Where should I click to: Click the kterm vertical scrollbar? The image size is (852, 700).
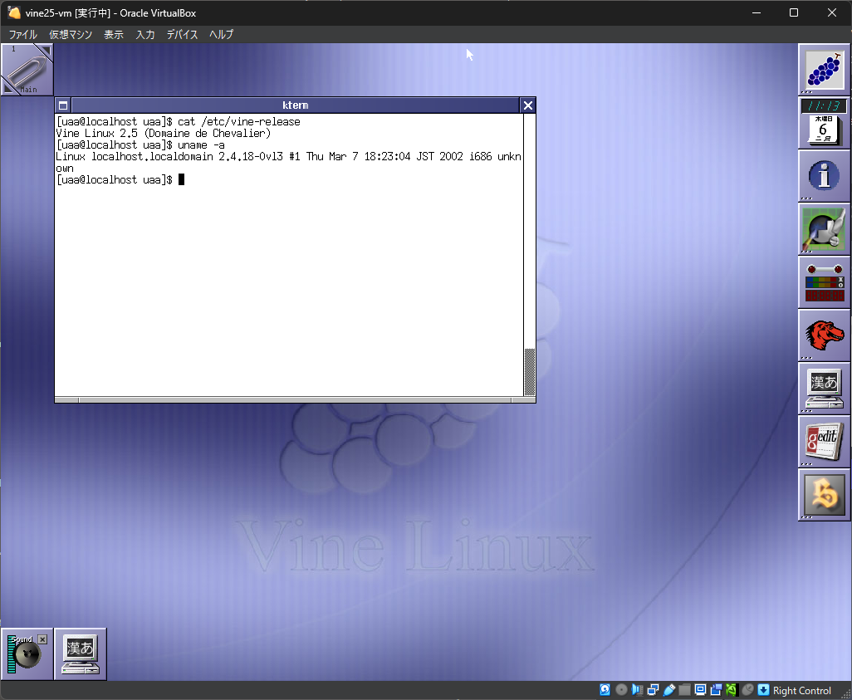[x=529, y=249]
